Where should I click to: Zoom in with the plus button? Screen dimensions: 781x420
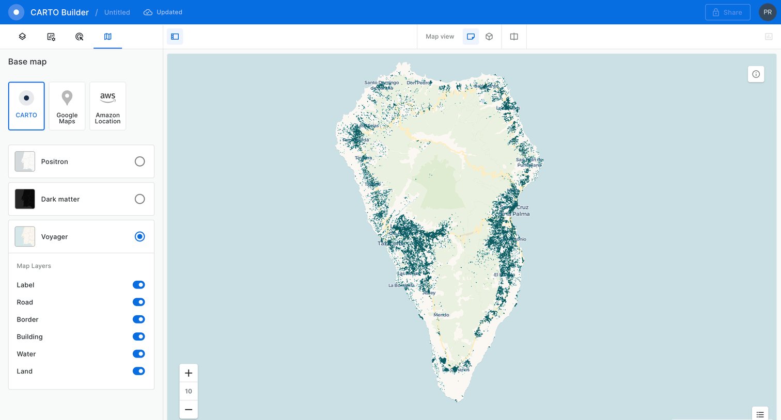tap(189, 373)
